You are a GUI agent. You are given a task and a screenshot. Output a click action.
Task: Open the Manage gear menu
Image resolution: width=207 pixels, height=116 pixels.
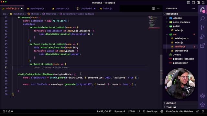(202, 105)
